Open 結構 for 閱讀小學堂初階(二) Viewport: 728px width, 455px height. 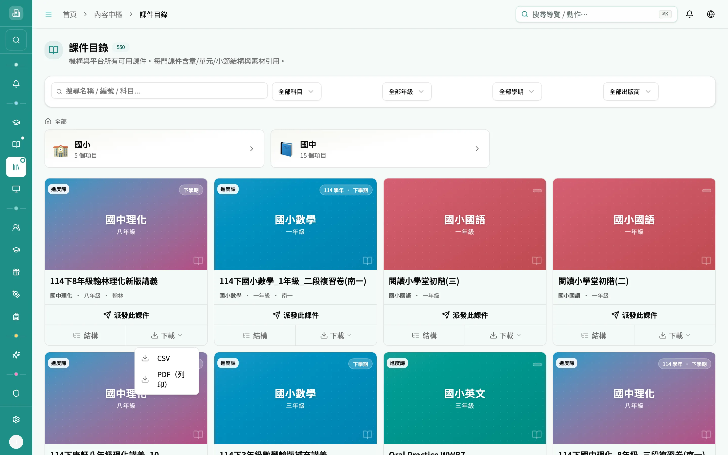tap(594, 335)
